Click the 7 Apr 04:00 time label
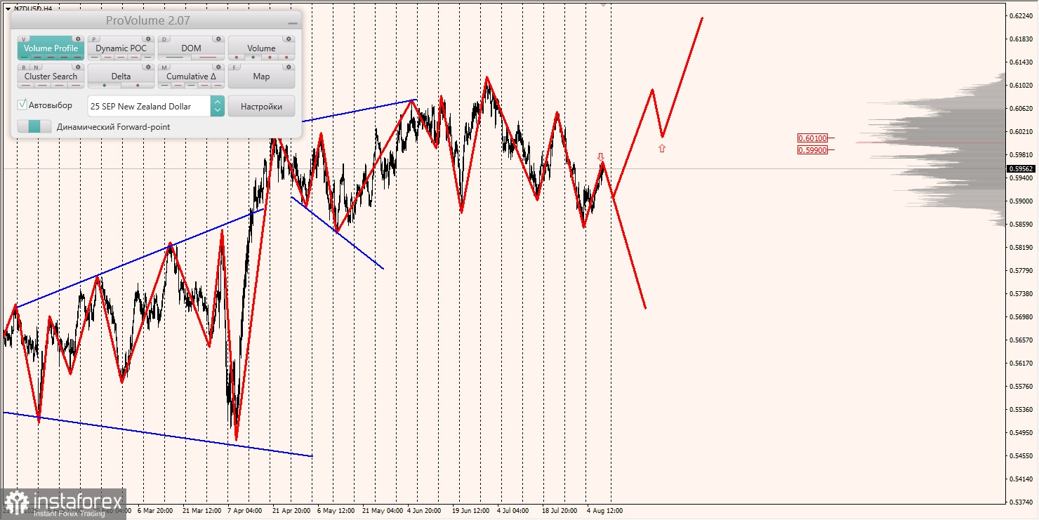 (x=245, y=511)
